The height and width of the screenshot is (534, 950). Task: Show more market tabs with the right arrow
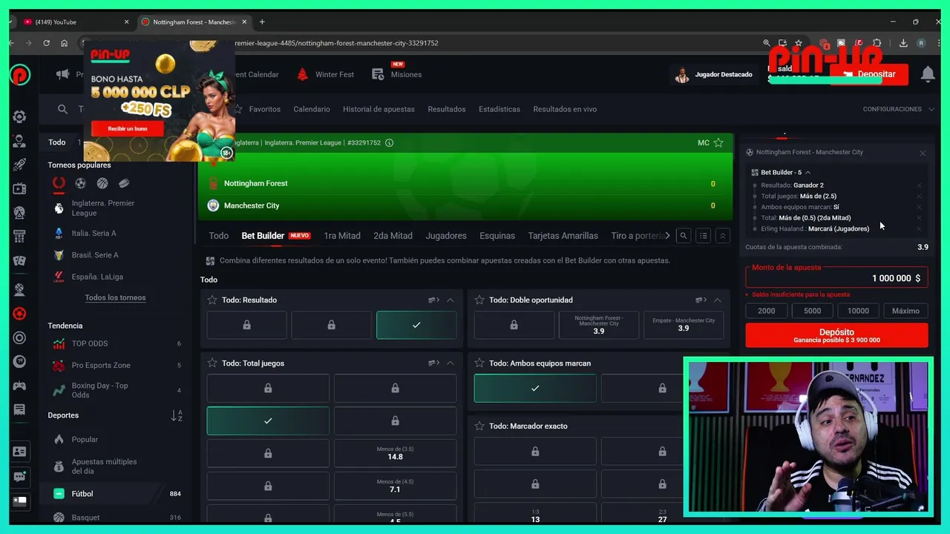667,236
